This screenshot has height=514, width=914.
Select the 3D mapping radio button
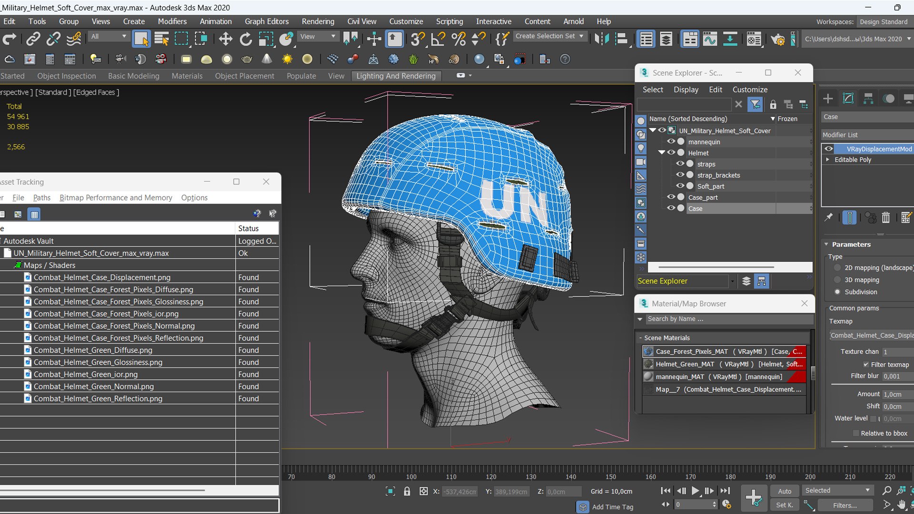click(x=837, y=280)
